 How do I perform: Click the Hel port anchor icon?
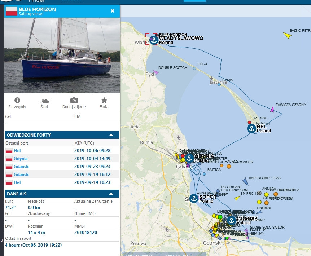coord(251,129)
